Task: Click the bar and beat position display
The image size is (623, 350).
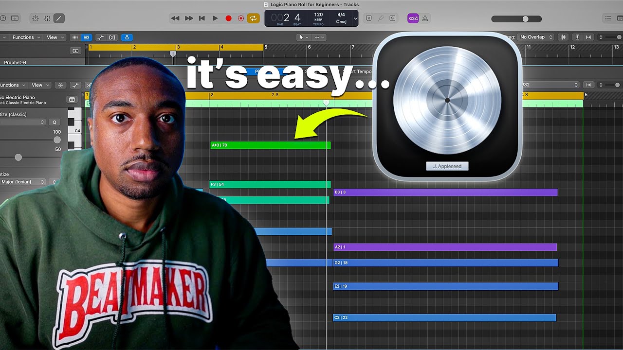Action: coord(286,18)
